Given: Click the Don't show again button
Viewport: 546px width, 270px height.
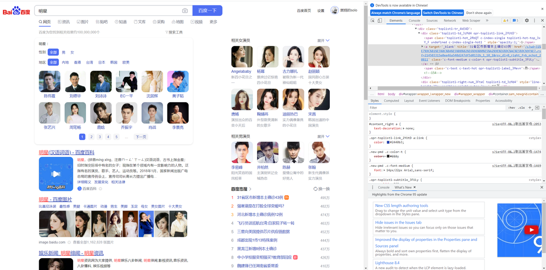Looking at the screenshot, I should [479, 13].
